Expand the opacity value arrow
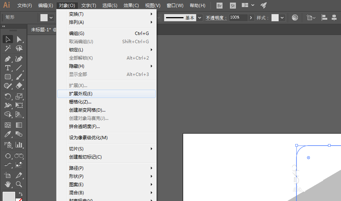This screenshot has width=341, height=201. (251, 17)
